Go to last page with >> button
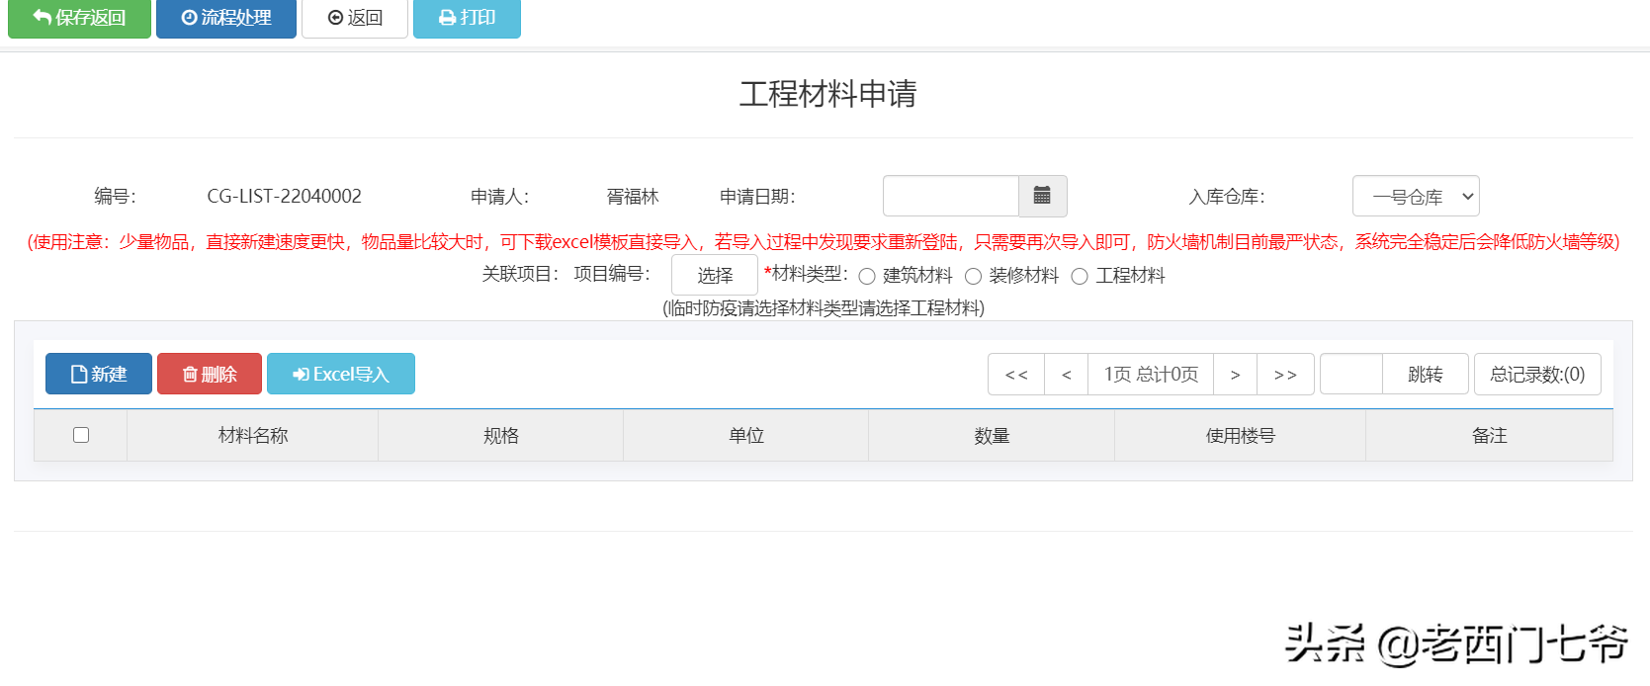The height and width of the screenshot is (686, 1650). pyautogui.click(x=1286, y=374)
